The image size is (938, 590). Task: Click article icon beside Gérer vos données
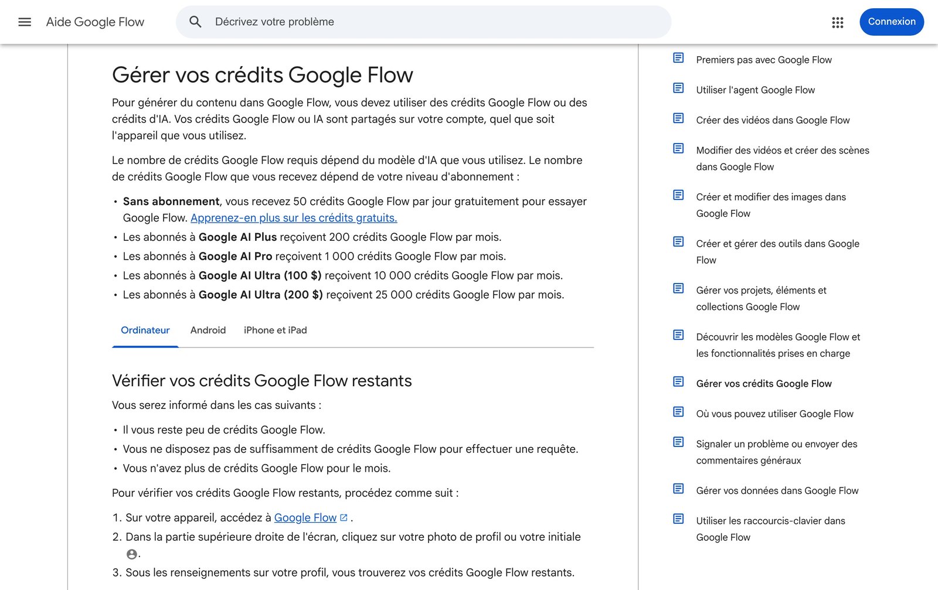pos(678,489)
